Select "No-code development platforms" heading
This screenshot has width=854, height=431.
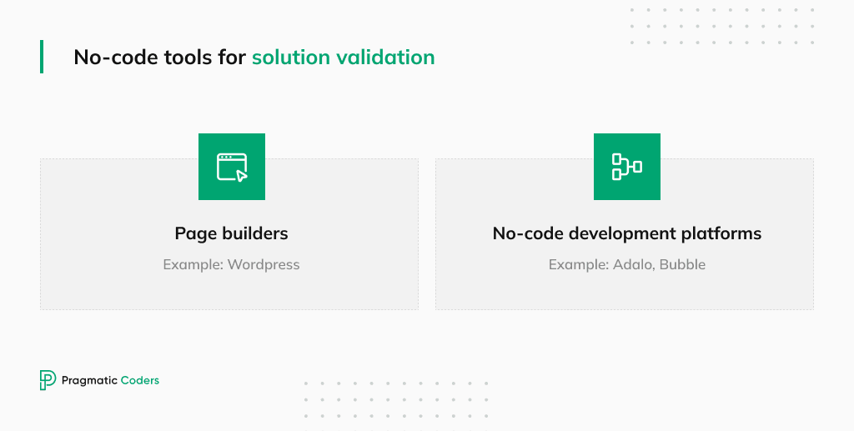pos(627,233)
